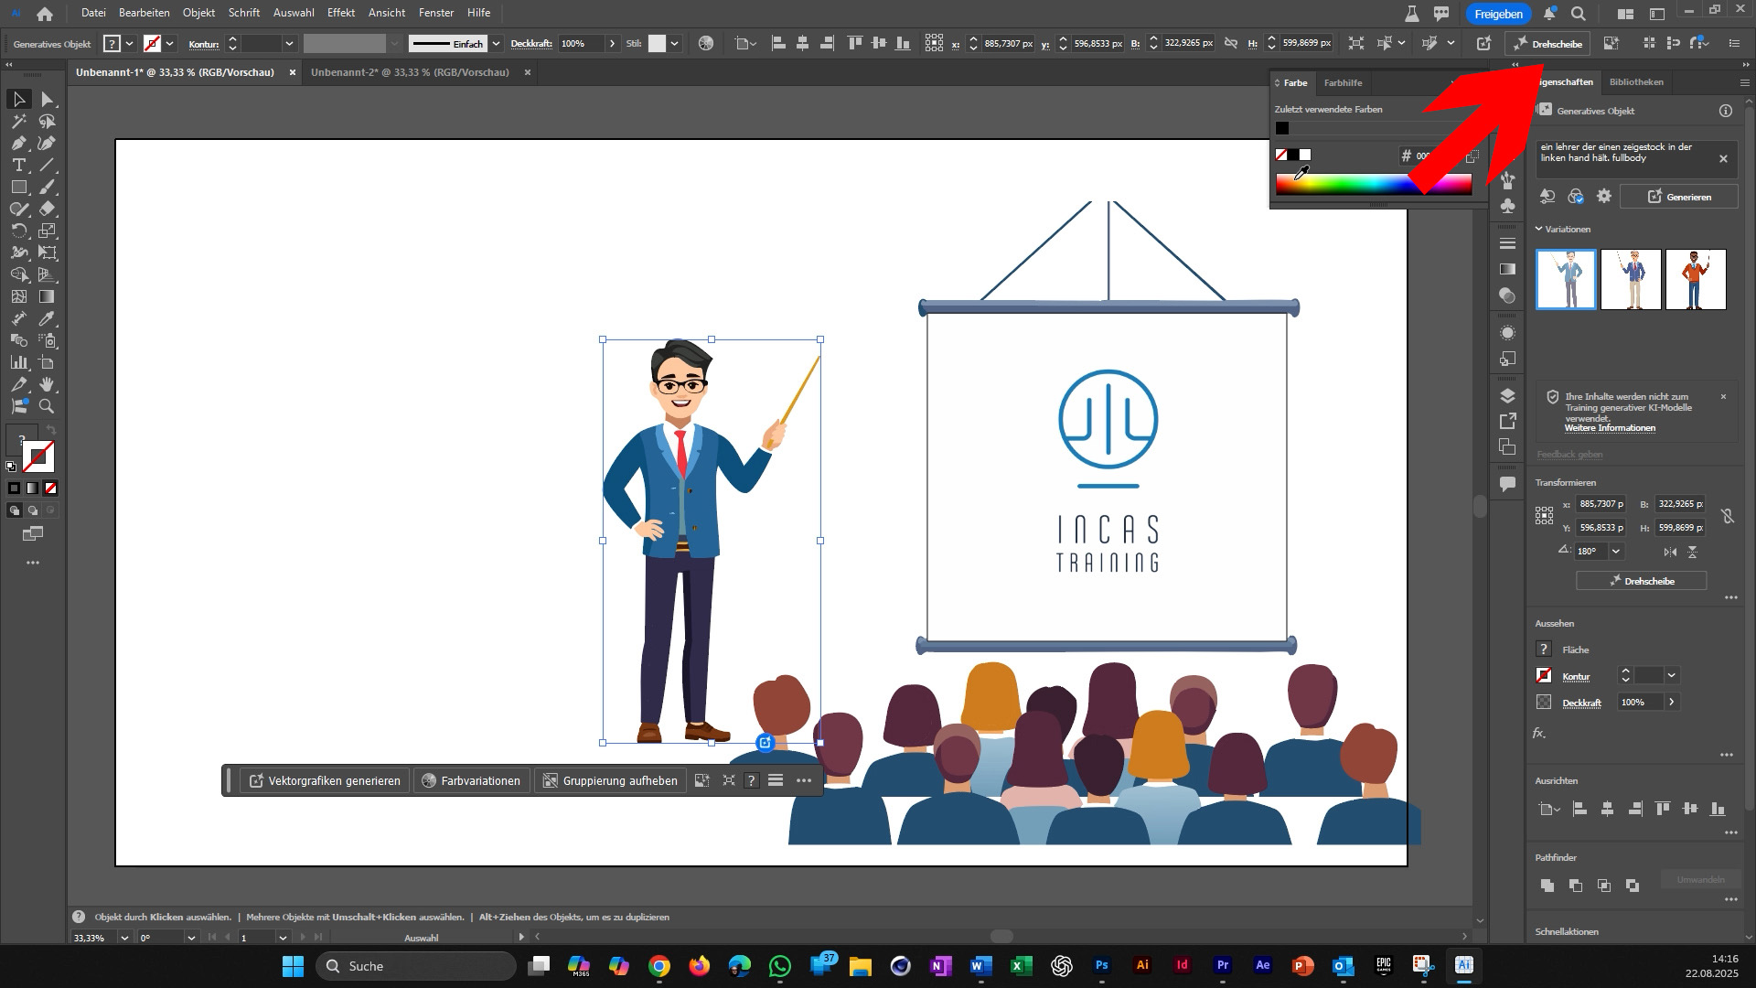Select the Mesh tool
The width and height of the screenshot is (1756, 988).
[x=19, y=296]
